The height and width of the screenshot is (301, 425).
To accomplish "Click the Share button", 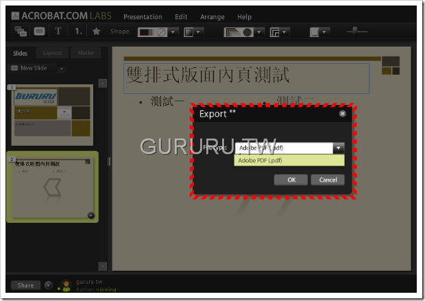I will pos(26,285).
